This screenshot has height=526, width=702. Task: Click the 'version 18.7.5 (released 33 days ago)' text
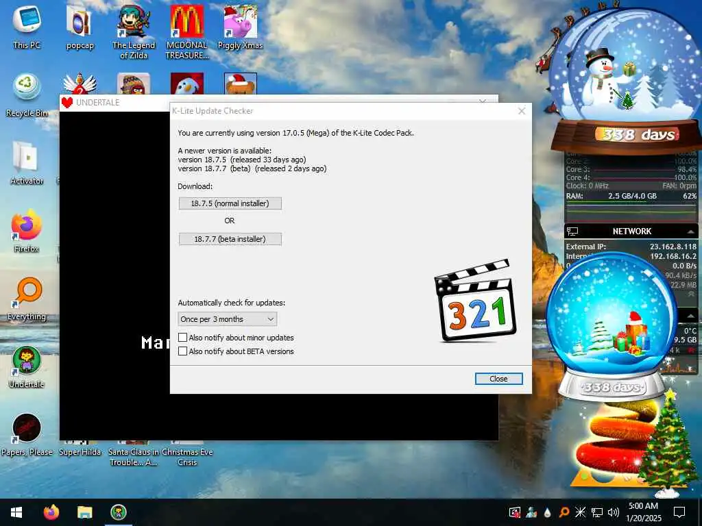242,159
